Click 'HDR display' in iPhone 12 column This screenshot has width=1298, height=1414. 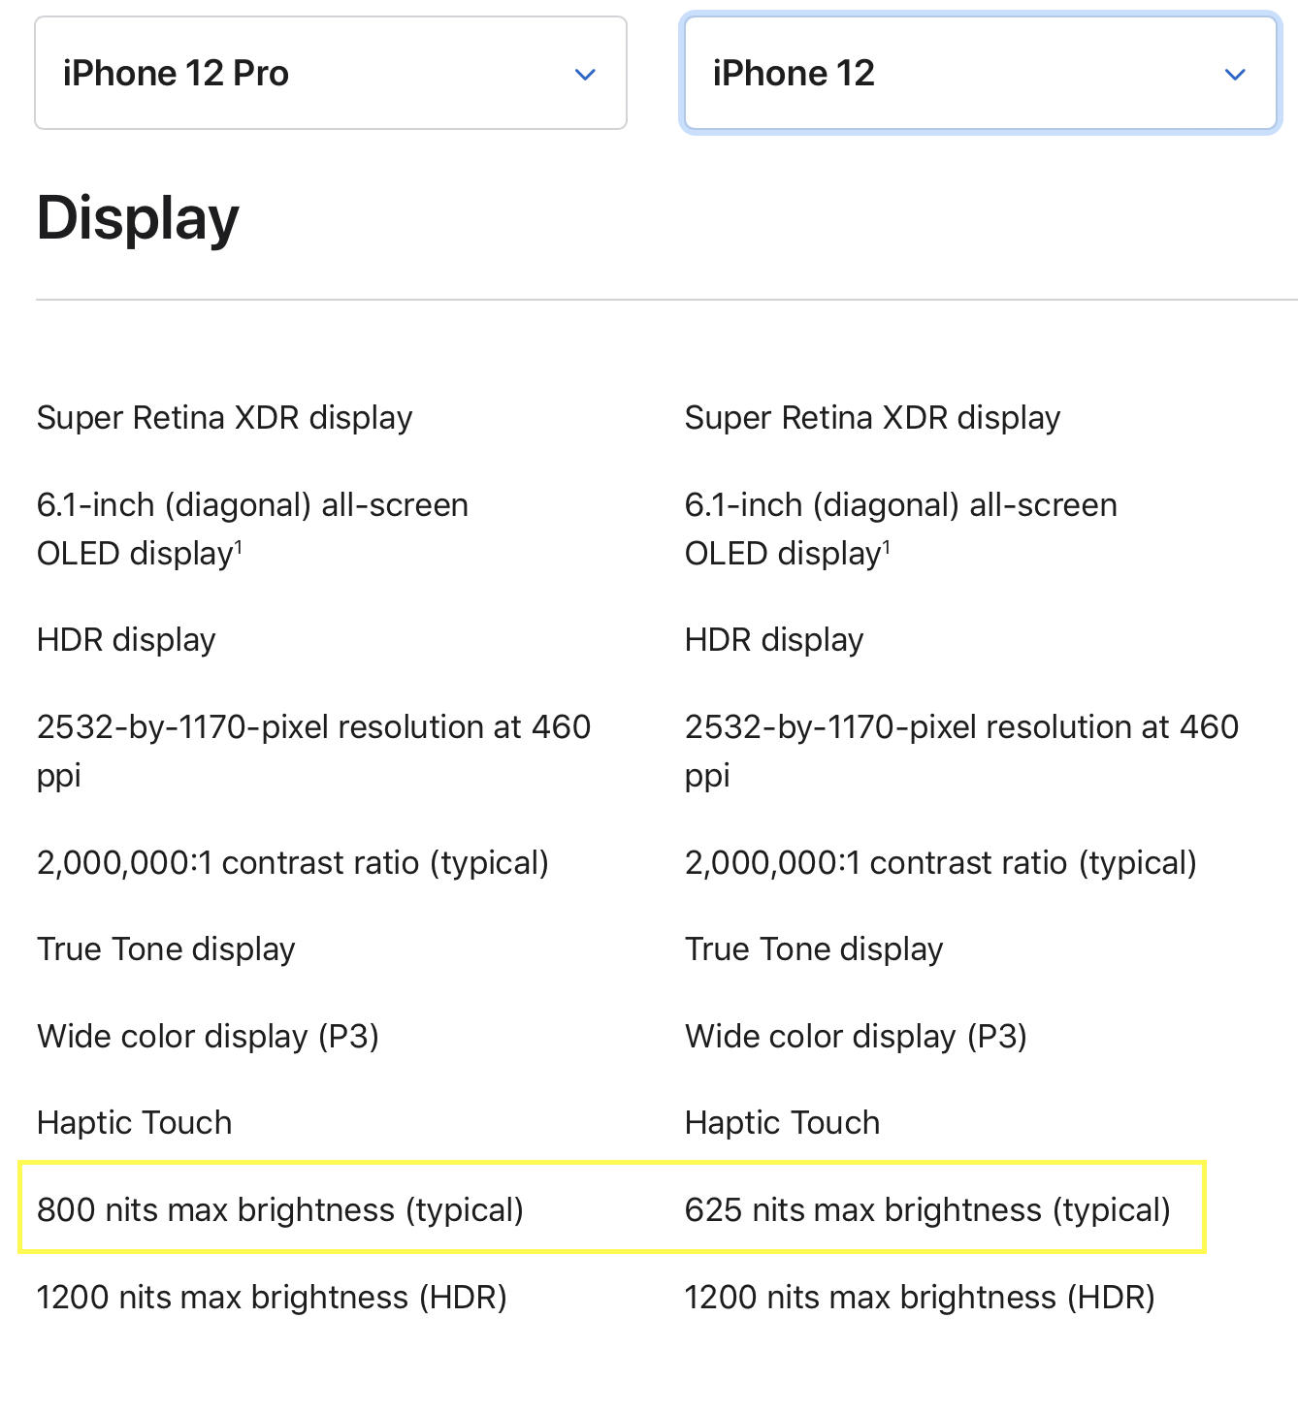point(774,640)
